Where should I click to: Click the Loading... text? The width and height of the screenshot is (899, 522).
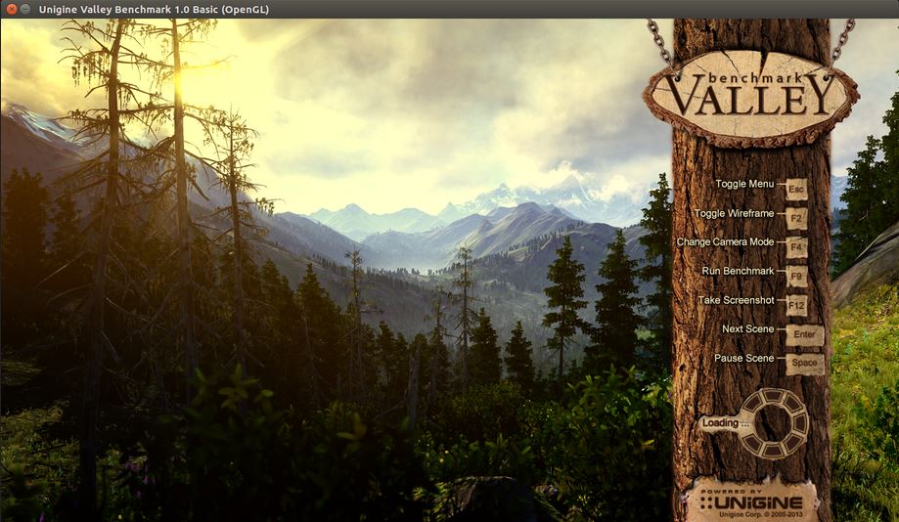click(725, 423)
